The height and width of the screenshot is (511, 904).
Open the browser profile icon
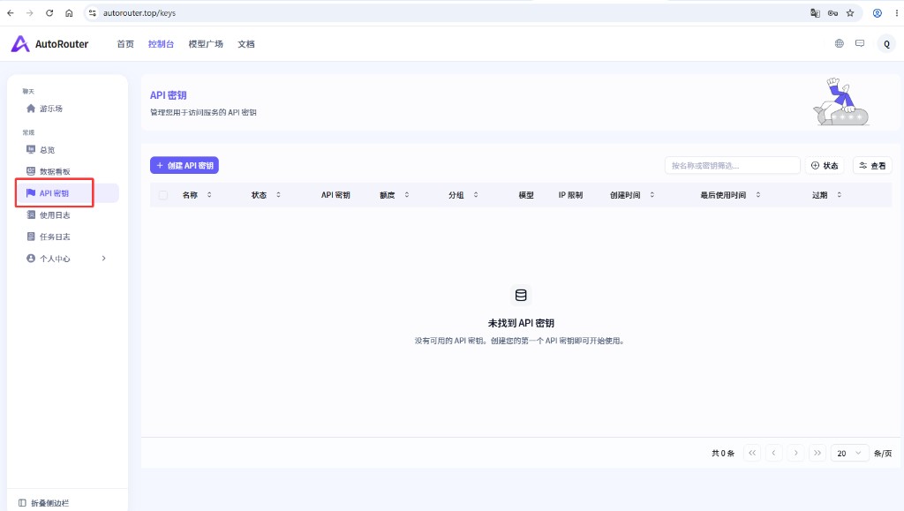tap(877, 12)
